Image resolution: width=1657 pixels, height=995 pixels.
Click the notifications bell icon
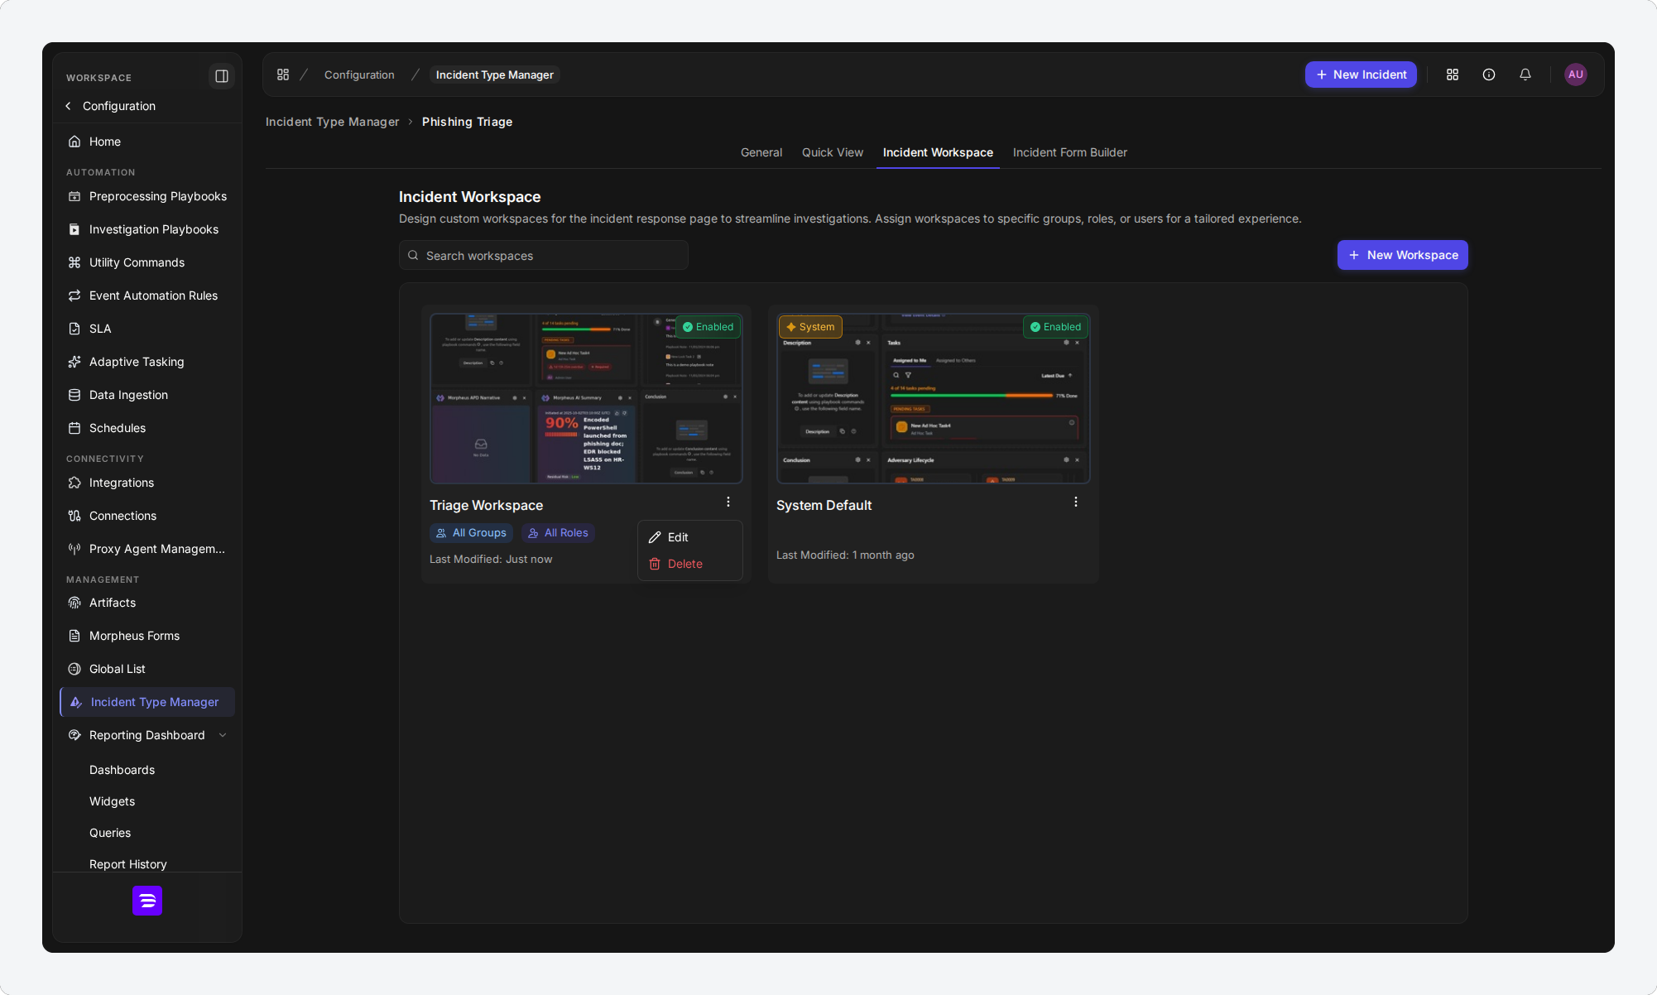click(x=1525, y=75)
